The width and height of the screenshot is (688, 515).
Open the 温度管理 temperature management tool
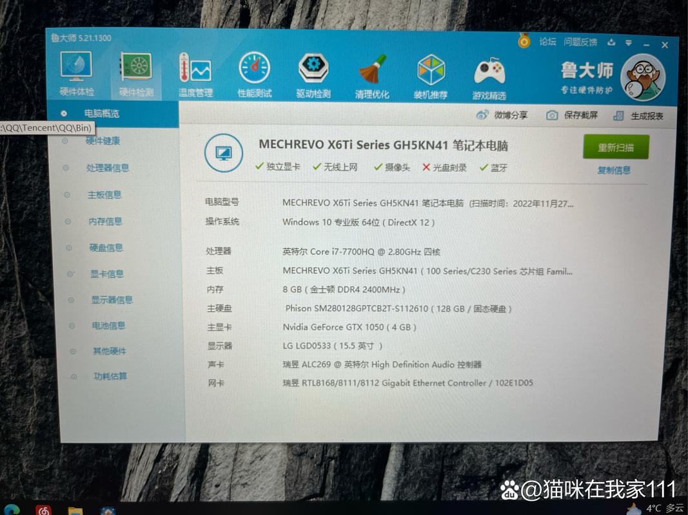tap(195, 73)
